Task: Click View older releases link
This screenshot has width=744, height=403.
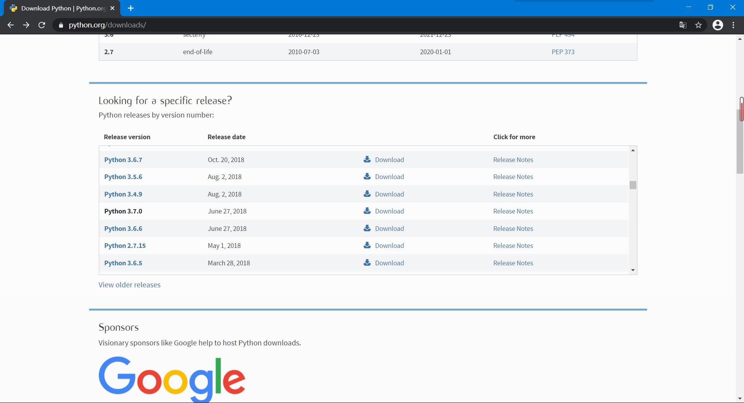Action: [x=129, y=285]
